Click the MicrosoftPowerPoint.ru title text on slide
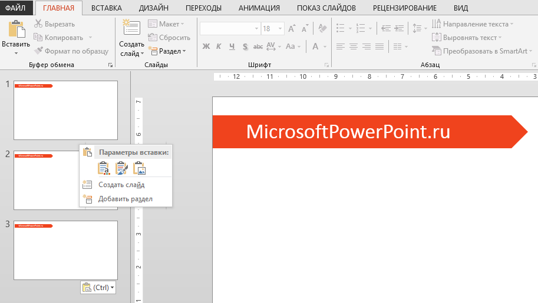The height and width of the screenshot is (303, 538). tap(348, 132)
